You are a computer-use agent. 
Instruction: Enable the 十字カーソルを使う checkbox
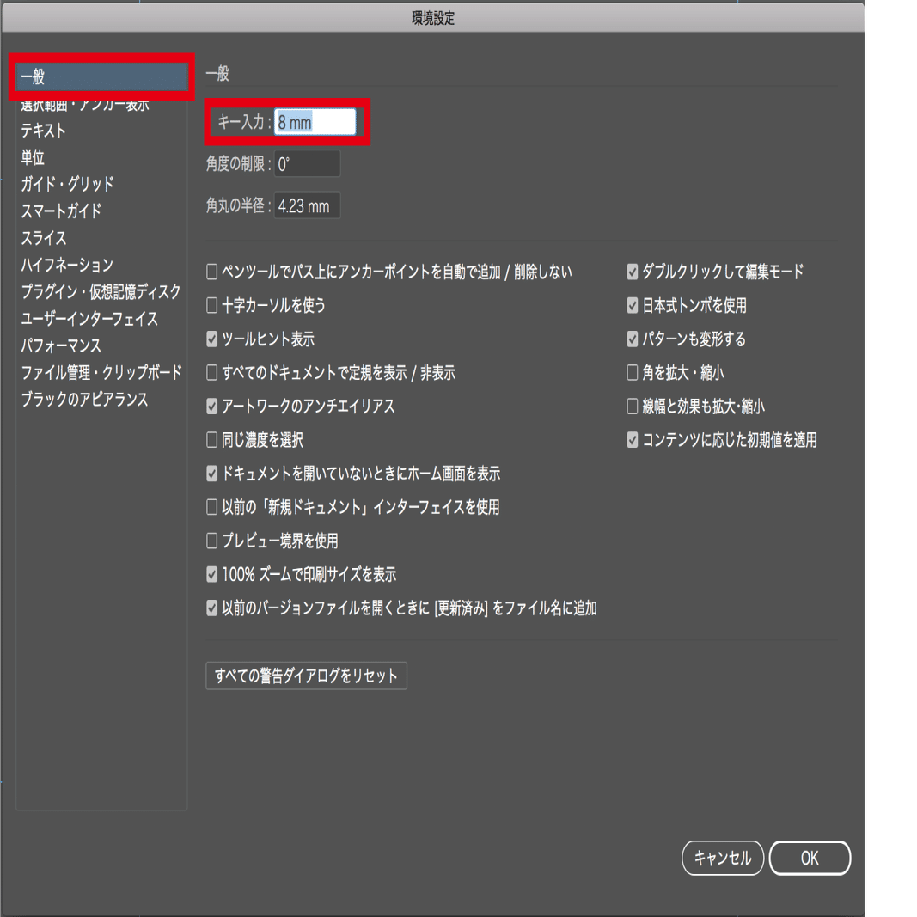pos(211,305)
